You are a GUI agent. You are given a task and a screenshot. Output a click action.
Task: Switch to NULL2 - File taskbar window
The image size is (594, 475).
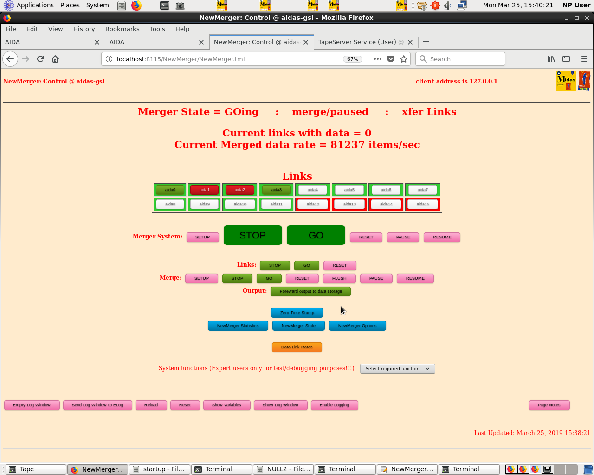283,469
